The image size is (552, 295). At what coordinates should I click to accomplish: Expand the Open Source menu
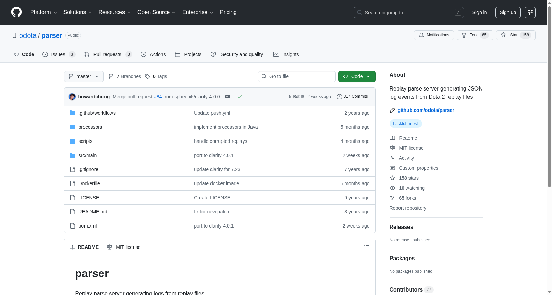pyautogui.click(x=156, y=12)
